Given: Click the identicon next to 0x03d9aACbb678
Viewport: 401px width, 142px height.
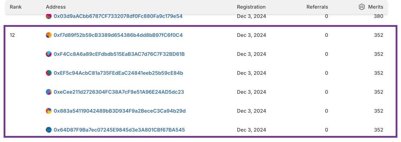Looking at the screenshot, I should pyautogui.click(x=48, y=16).
